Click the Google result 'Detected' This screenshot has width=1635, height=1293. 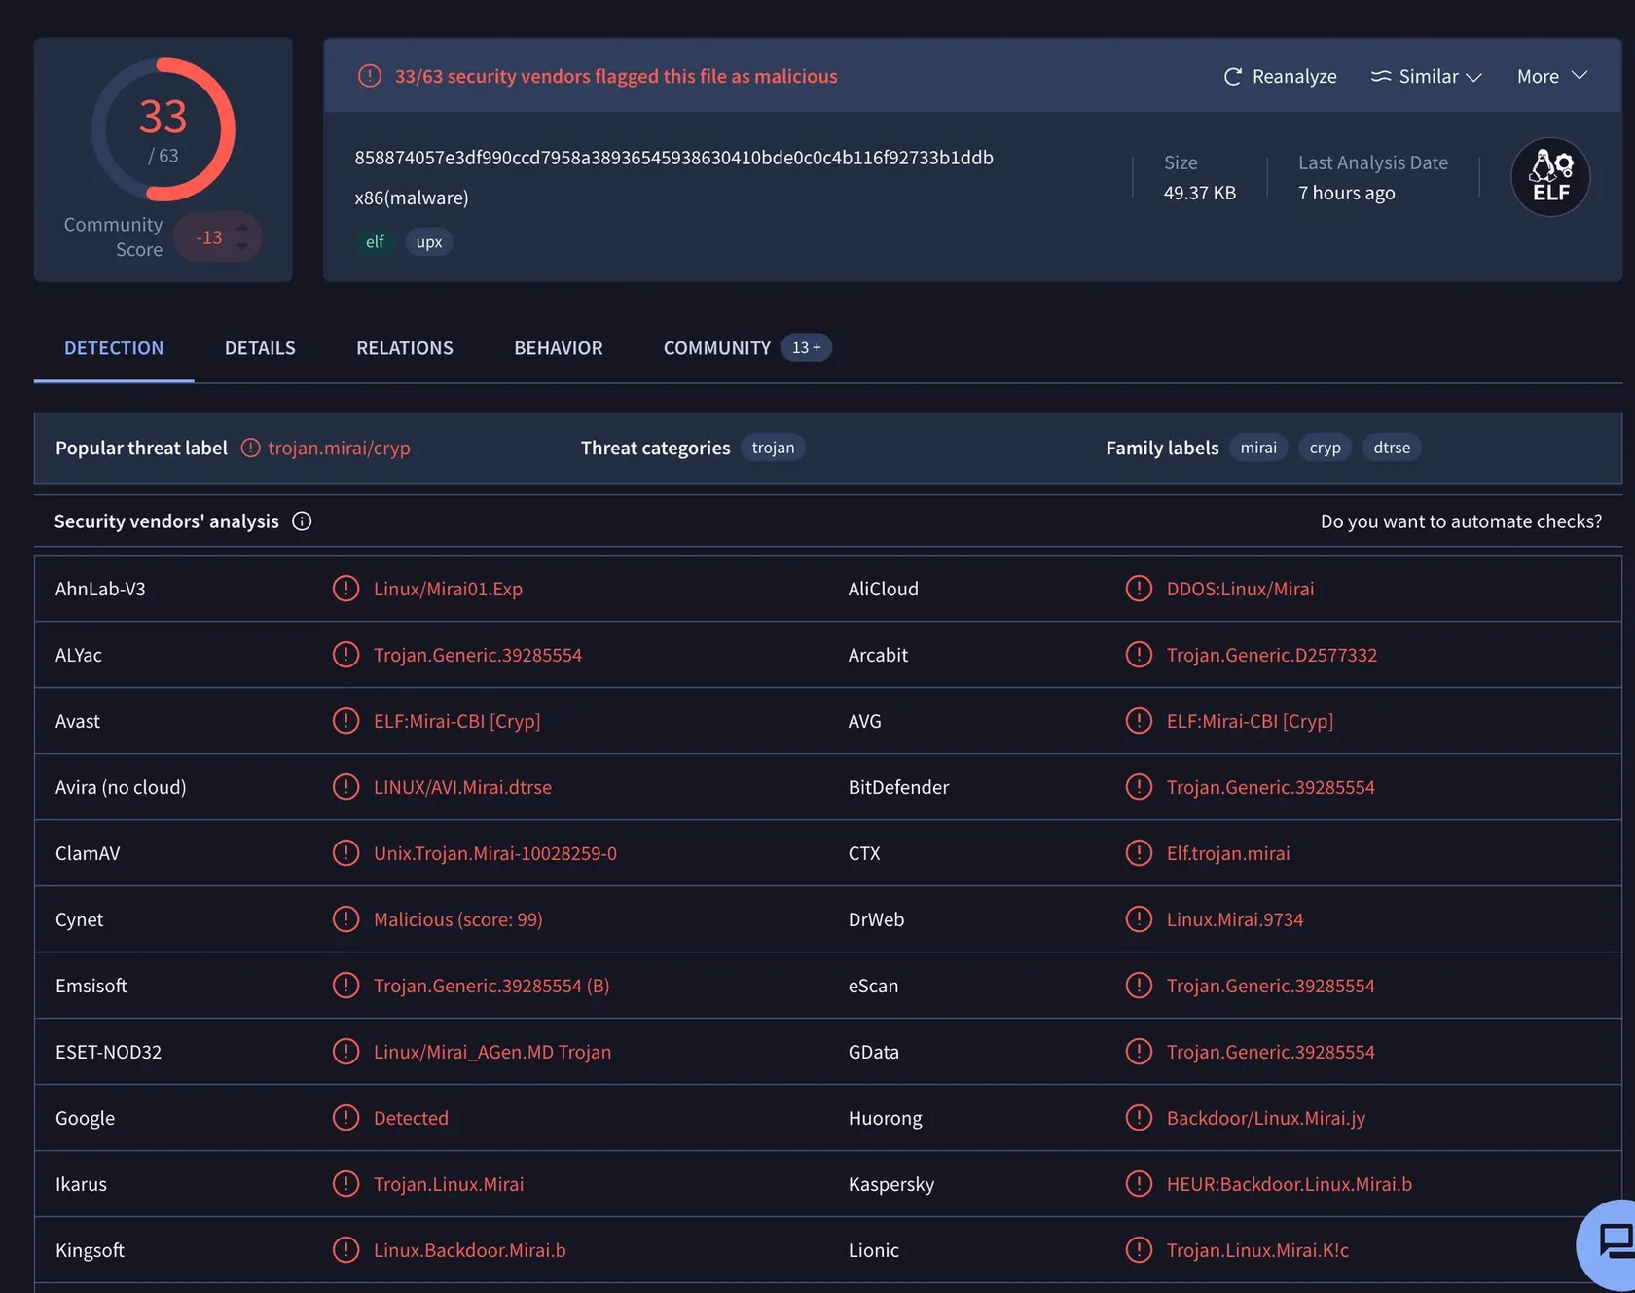411,1118
